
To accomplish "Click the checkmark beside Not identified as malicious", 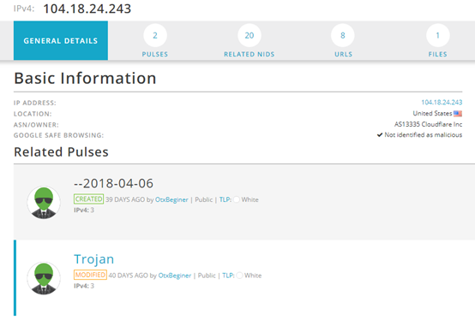I will click(x=380, y=135).
